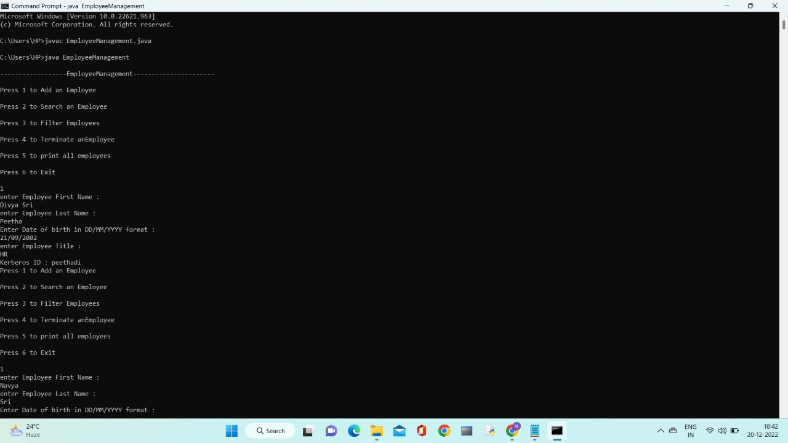788x443 pixels.
Task: Open Microsoft Teams chat
Action: click(x=331, y=431)
